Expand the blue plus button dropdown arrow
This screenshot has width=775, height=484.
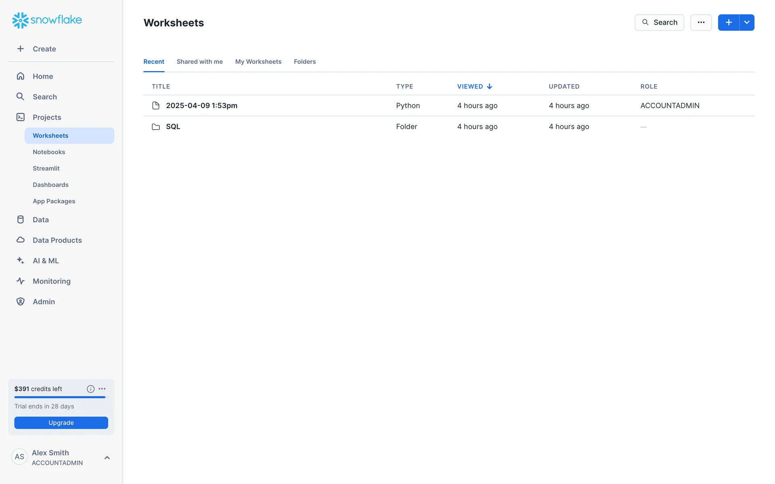747,23
